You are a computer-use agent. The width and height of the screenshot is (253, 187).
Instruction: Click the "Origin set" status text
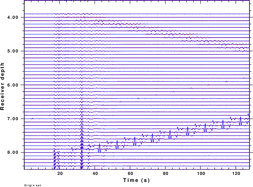(x=32, y=185)
